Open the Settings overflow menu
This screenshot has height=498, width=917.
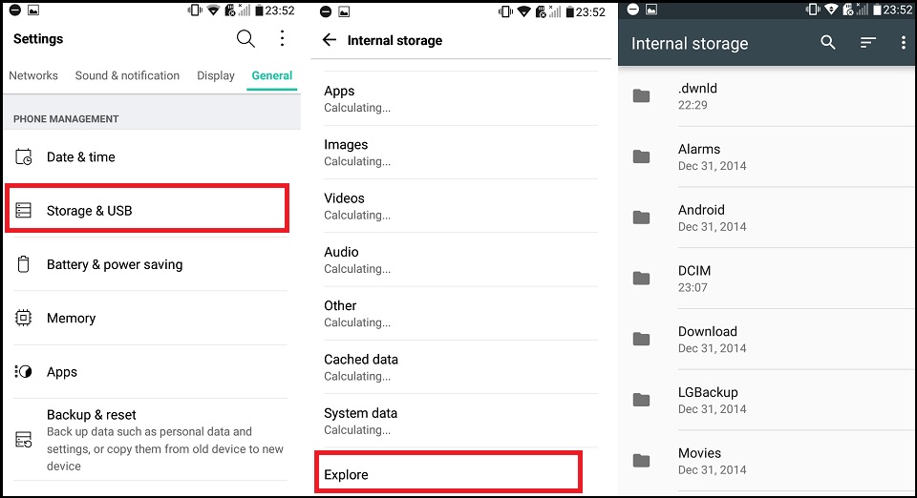click(x=282, y=39)
